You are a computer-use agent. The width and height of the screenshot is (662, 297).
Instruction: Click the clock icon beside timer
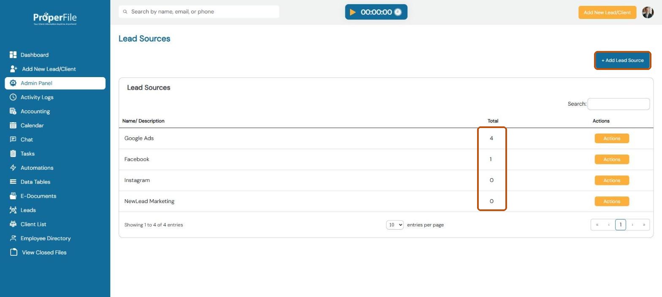pyautogui.click(x=398, y=12)
